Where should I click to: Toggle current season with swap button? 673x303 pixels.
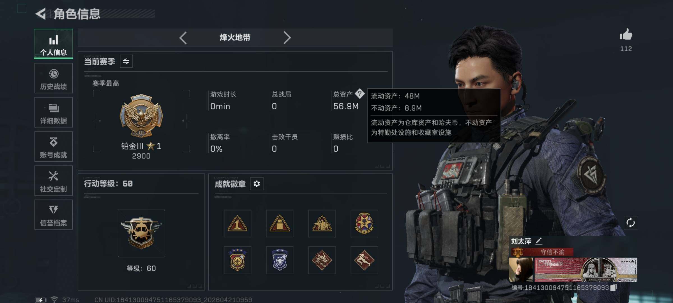click(126, 61)
